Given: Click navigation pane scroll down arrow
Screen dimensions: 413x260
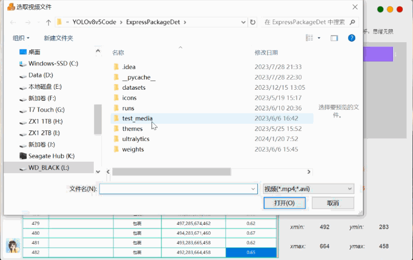Looking at the screenshot, I should point(98,172).
